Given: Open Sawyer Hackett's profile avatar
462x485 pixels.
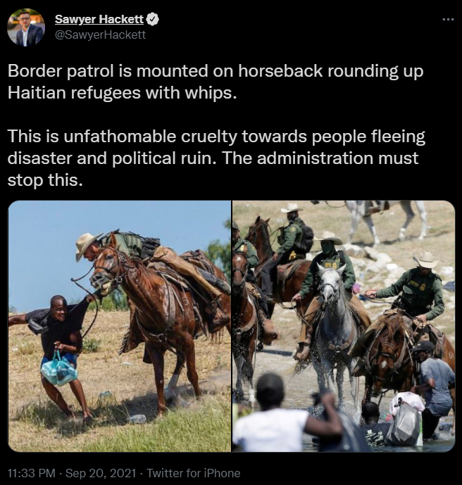Looking at the screenshot, I should (25, 27).
